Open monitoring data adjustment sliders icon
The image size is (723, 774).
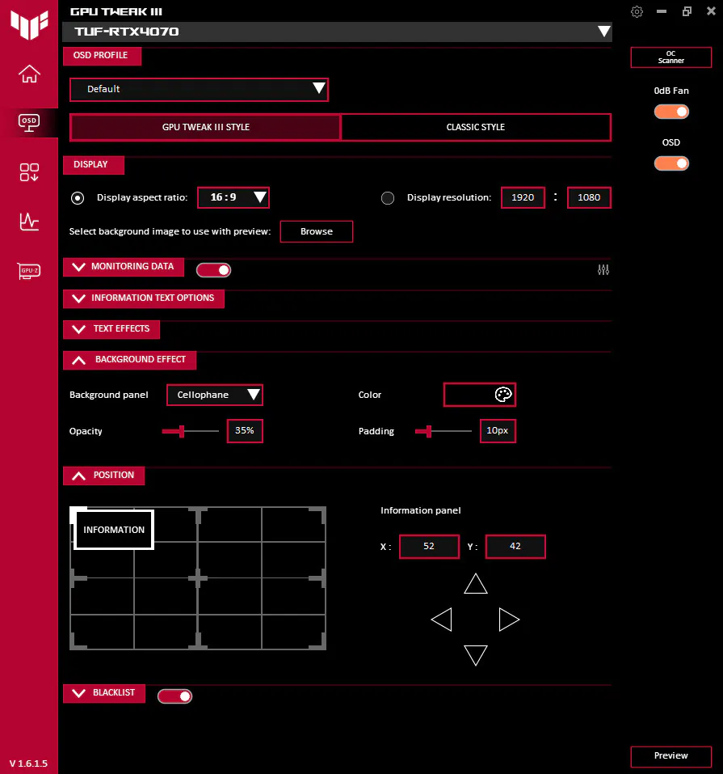(x=603, y=269)
